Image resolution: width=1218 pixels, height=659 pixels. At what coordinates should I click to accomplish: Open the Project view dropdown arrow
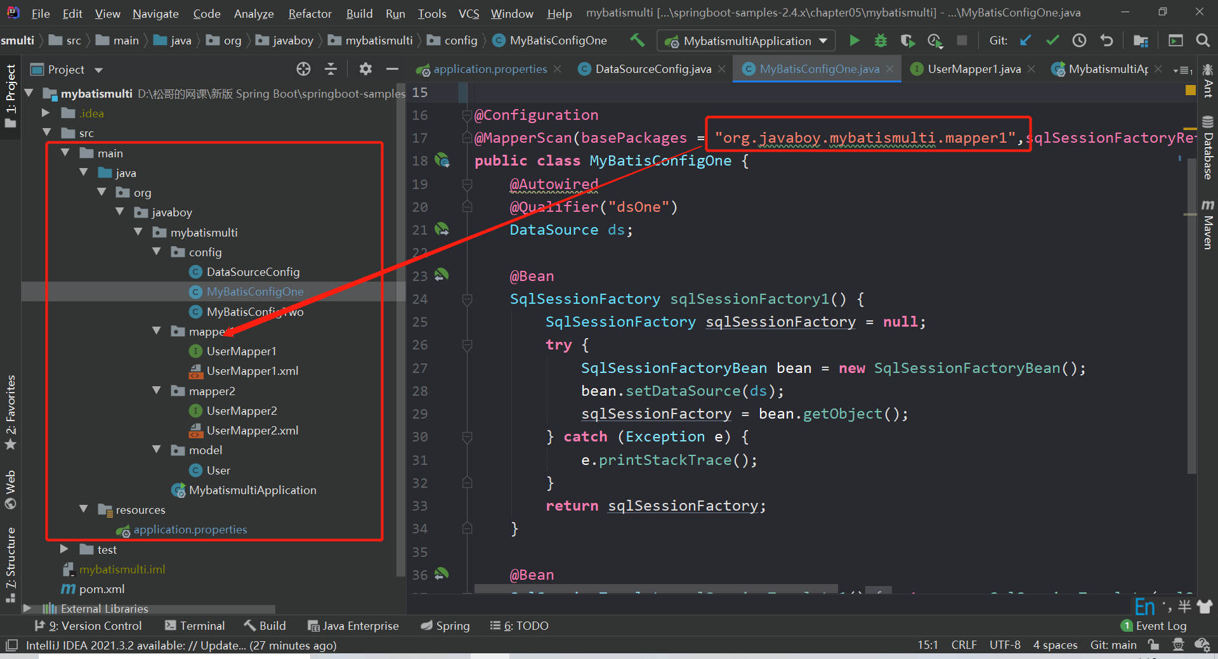pyautogui.click(x=98, y=70)
